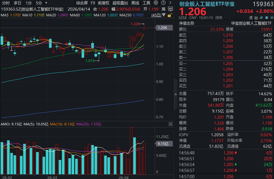The image size is (274, 179).
Task: Click the 1.206 price marker on the axis
Action: (x=162, y=28)
